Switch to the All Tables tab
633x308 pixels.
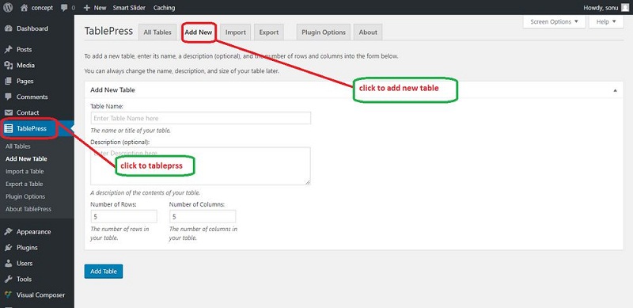coord(157,32)
